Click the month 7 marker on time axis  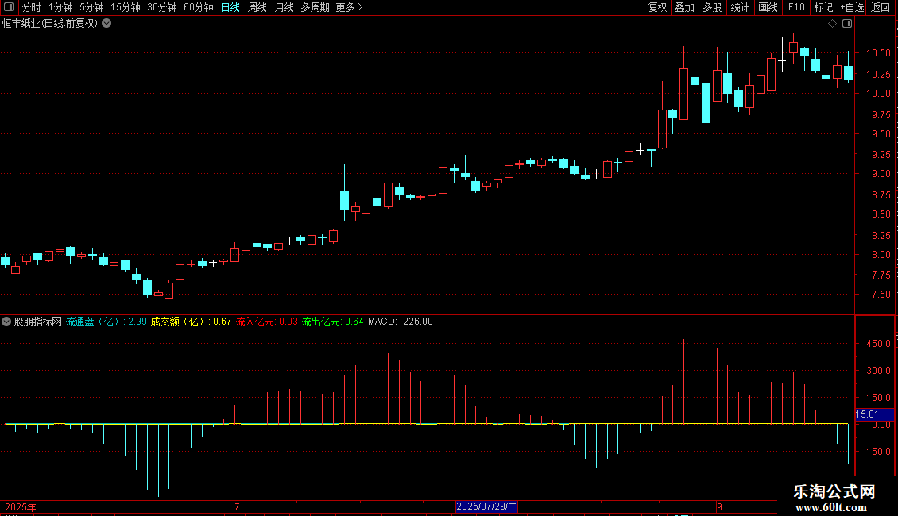pos(237,506)
